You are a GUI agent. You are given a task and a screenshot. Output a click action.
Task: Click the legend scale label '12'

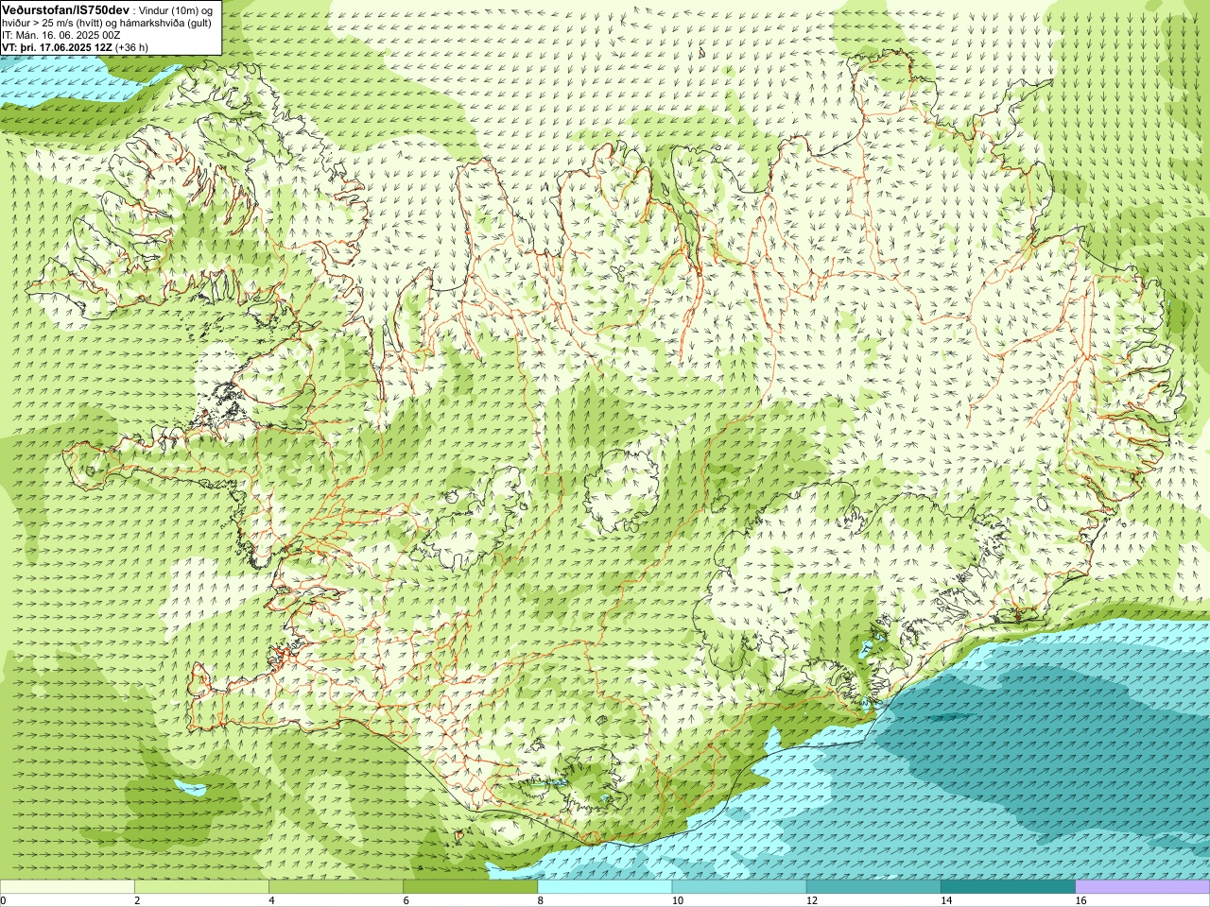click(x=812, y=900)
